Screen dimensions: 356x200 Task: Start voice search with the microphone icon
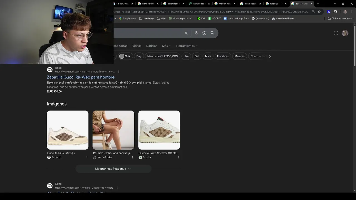(196, 33)
